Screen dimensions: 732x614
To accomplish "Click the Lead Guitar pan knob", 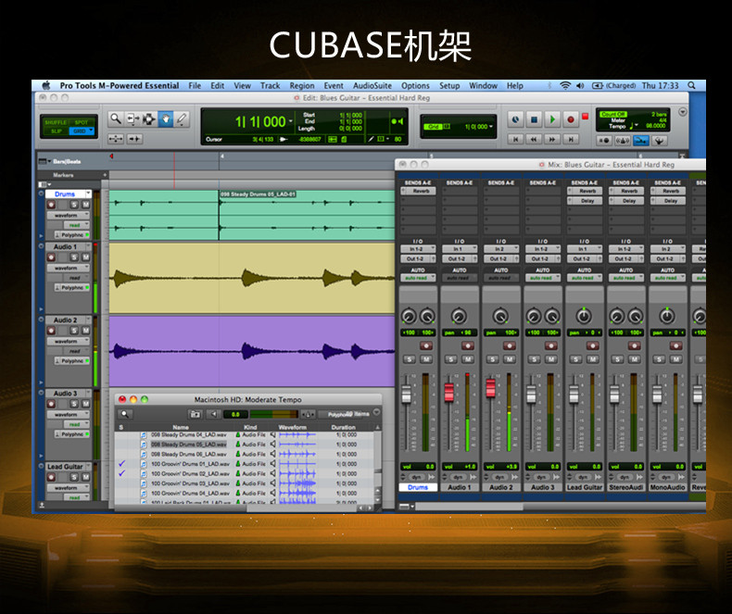I will click(584, 316).
